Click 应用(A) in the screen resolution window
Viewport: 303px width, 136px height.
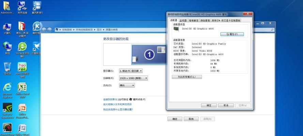(x=207, y=119)
